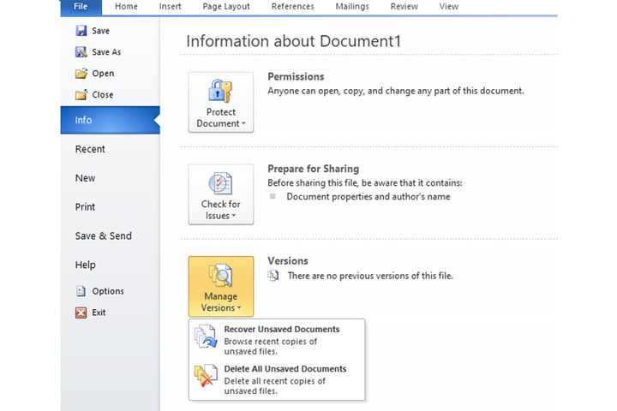Expand the Protect Document dropdown arrow
617x411 pixels.
click(243, 123)
